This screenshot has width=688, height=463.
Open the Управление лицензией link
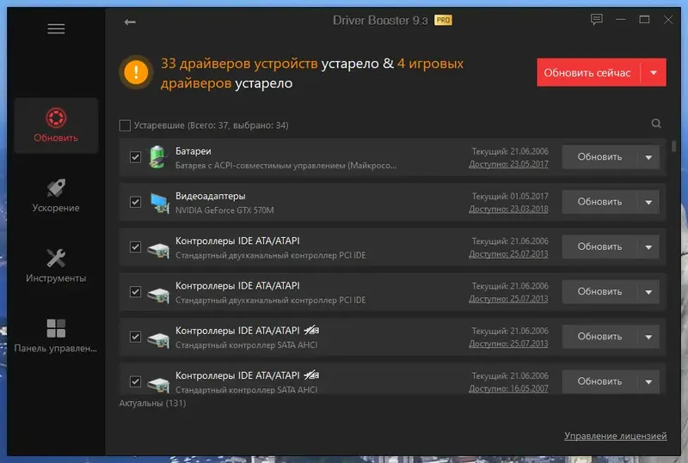coord(616,436)
